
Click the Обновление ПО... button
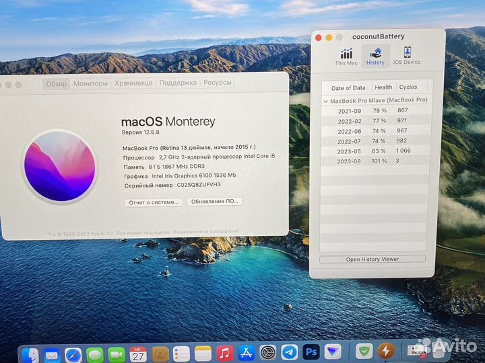(x=215, y=201)
